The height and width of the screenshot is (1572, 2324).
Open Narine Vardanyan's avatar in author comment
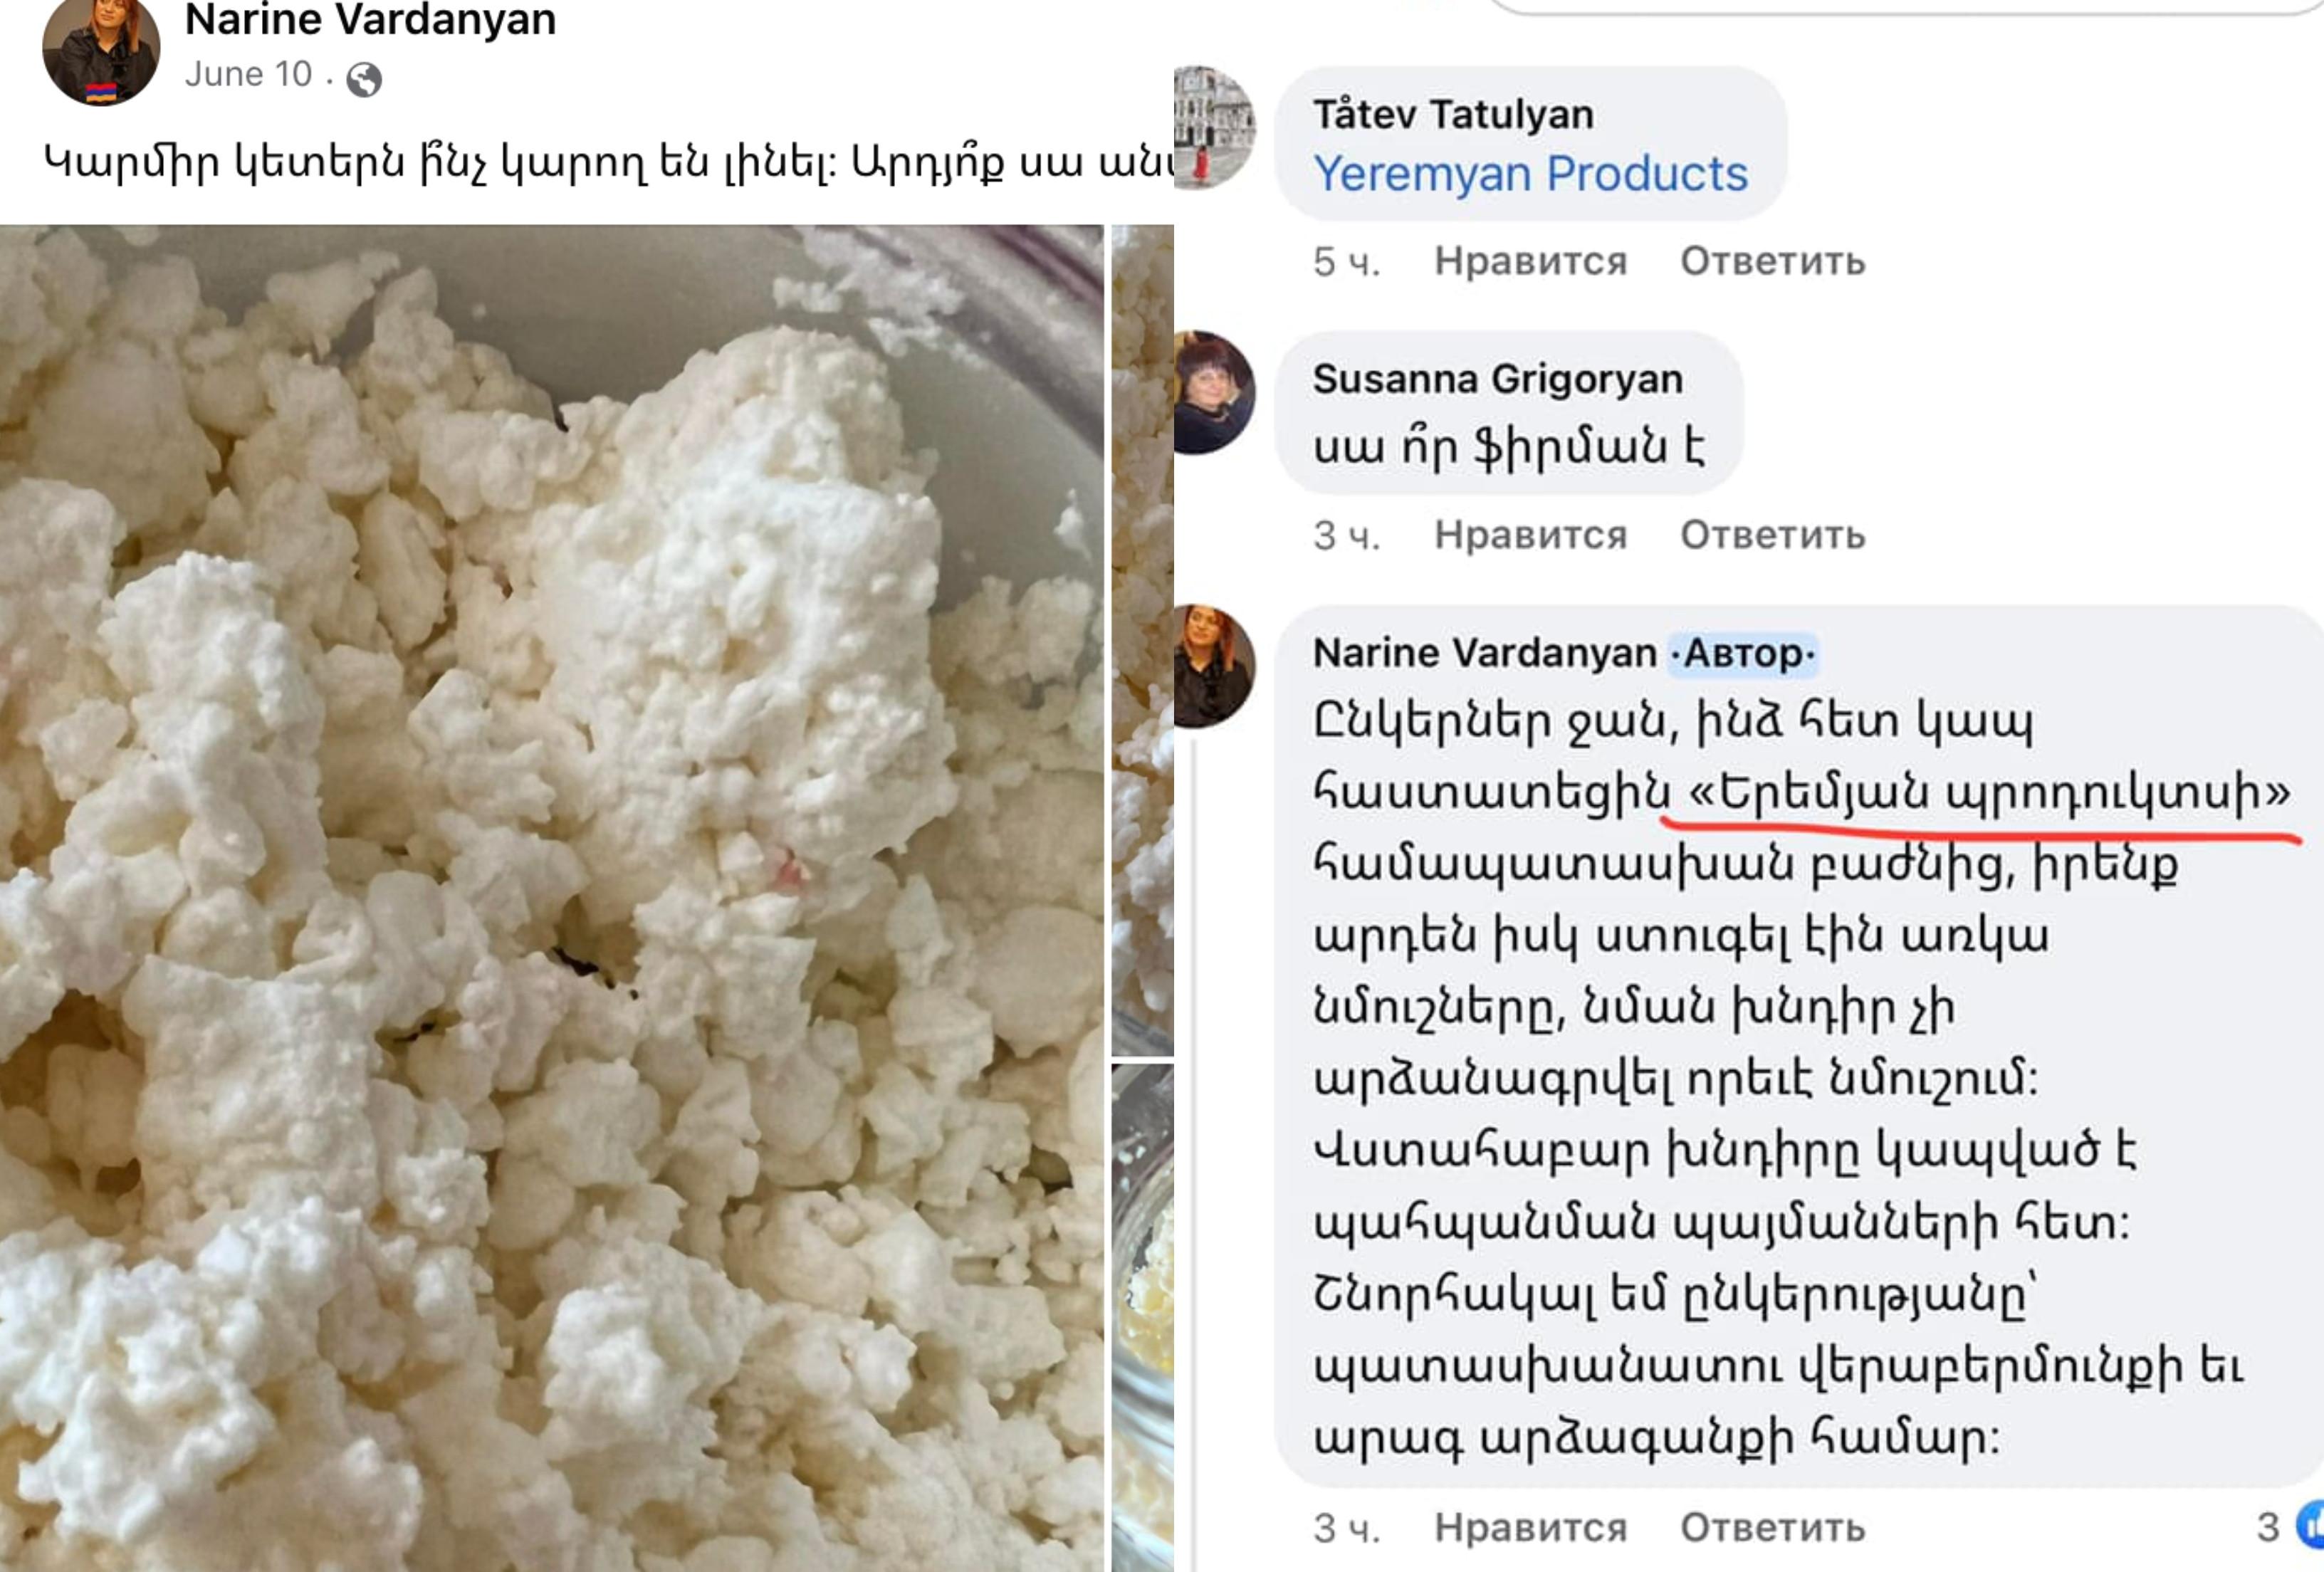1214,666
